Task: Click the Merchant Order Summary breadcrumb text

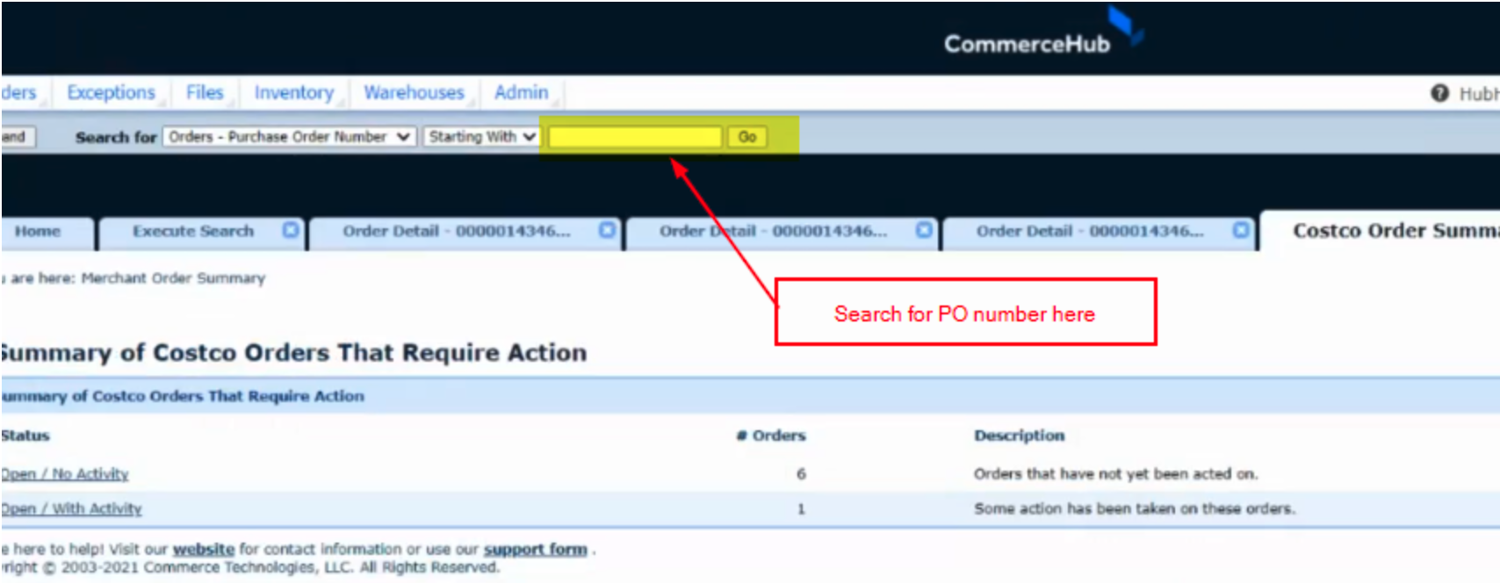Action: pyautogui.click(x=173, y=278)
